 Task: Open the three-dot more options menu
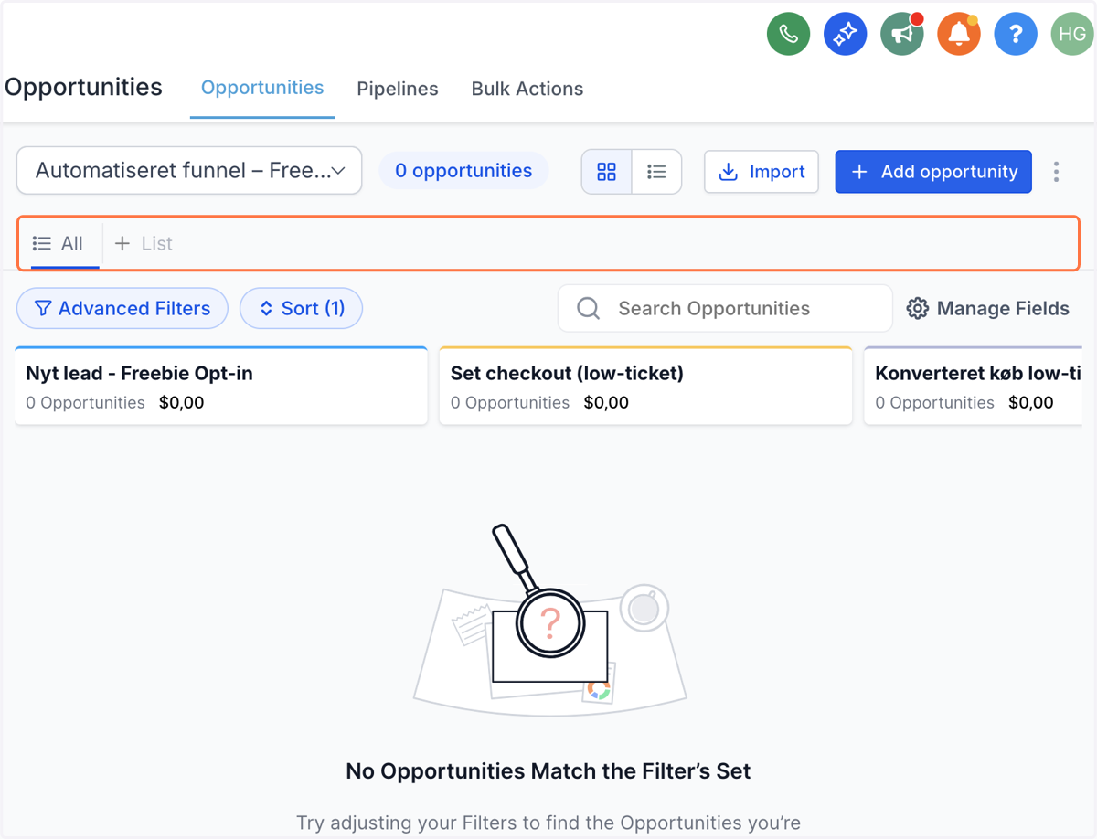(x=1057, y=172)
